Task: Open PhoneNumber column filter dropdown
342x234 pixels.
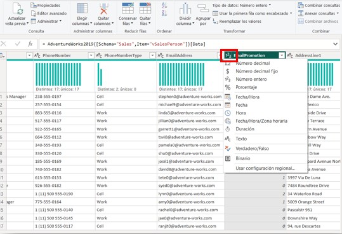Action: click(91, 55)
